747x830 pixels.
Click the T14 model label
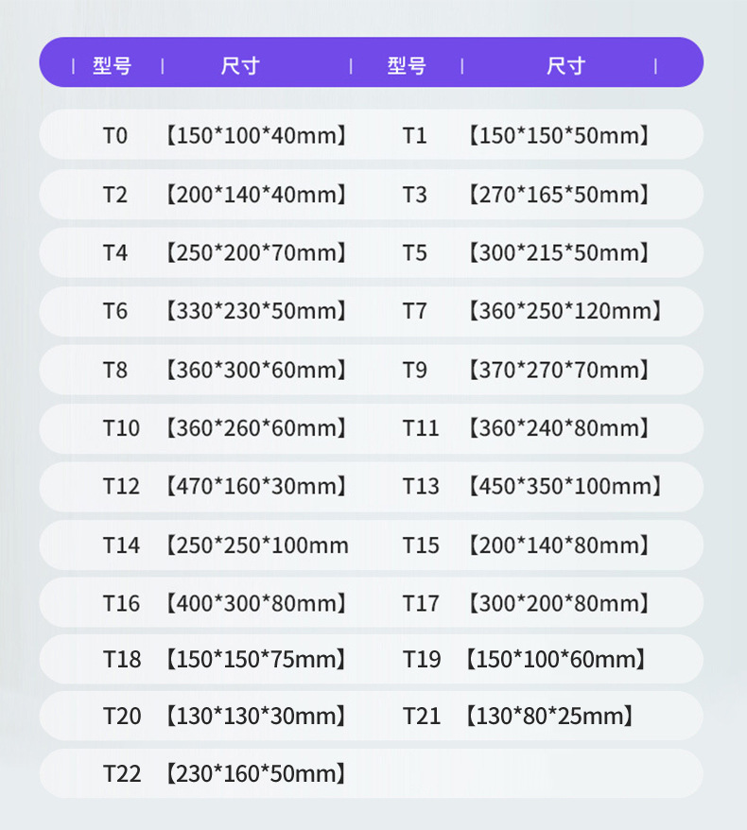tap(121, 545)
